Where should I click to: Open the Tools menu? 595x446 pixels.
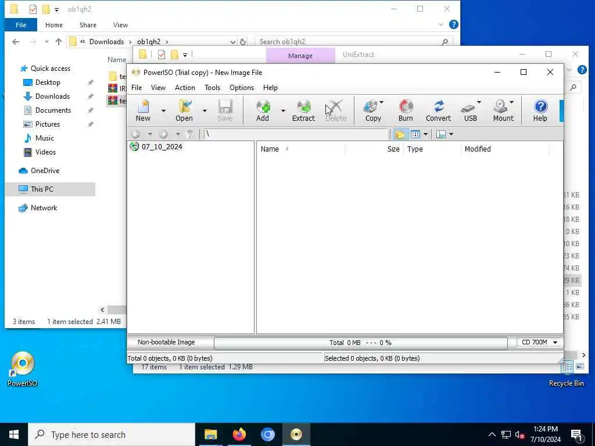click(213, 88)
